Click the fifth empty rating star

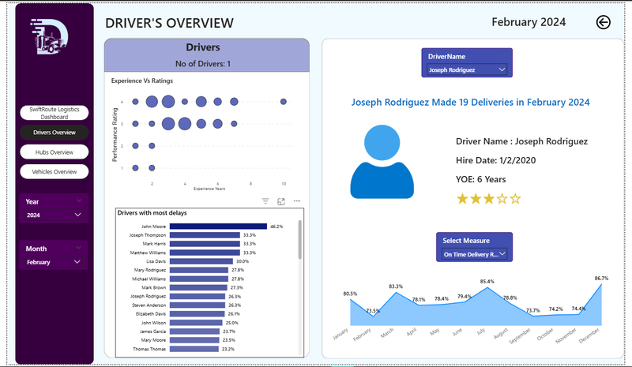click(515, 199)
